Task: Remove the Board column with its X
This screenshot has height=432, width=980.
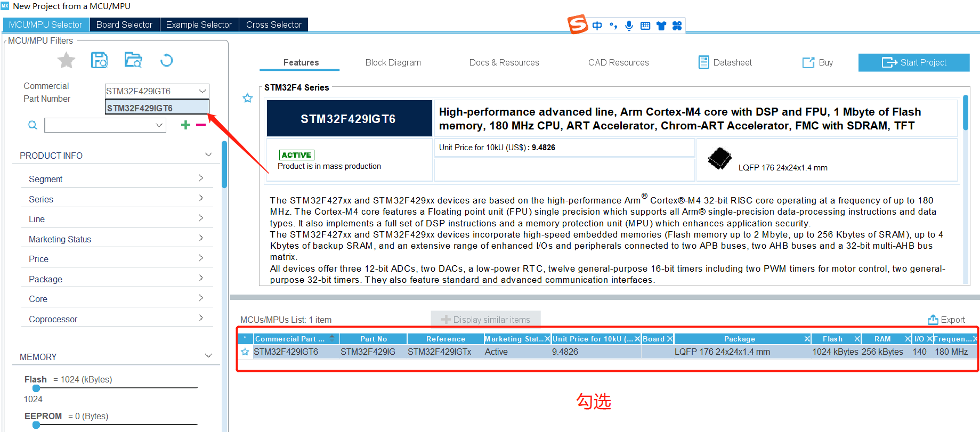Action: point(670,339)
